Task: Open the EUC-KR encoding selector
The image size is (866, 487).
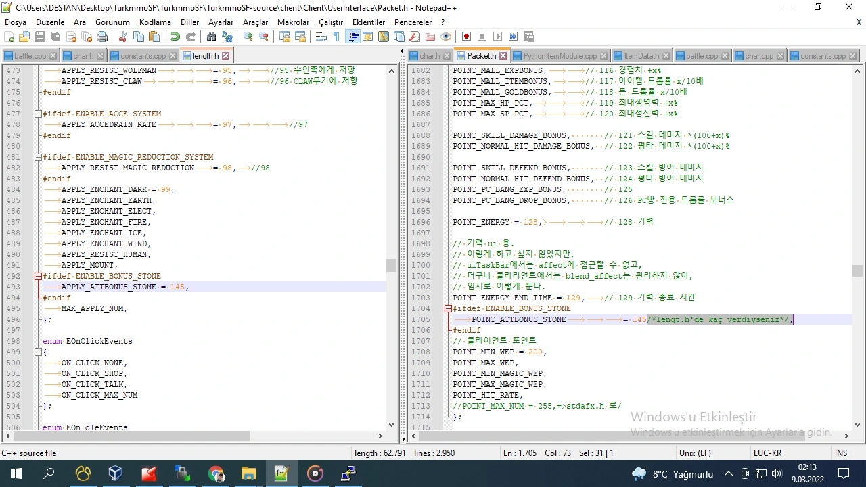Action: pos(769,453)
